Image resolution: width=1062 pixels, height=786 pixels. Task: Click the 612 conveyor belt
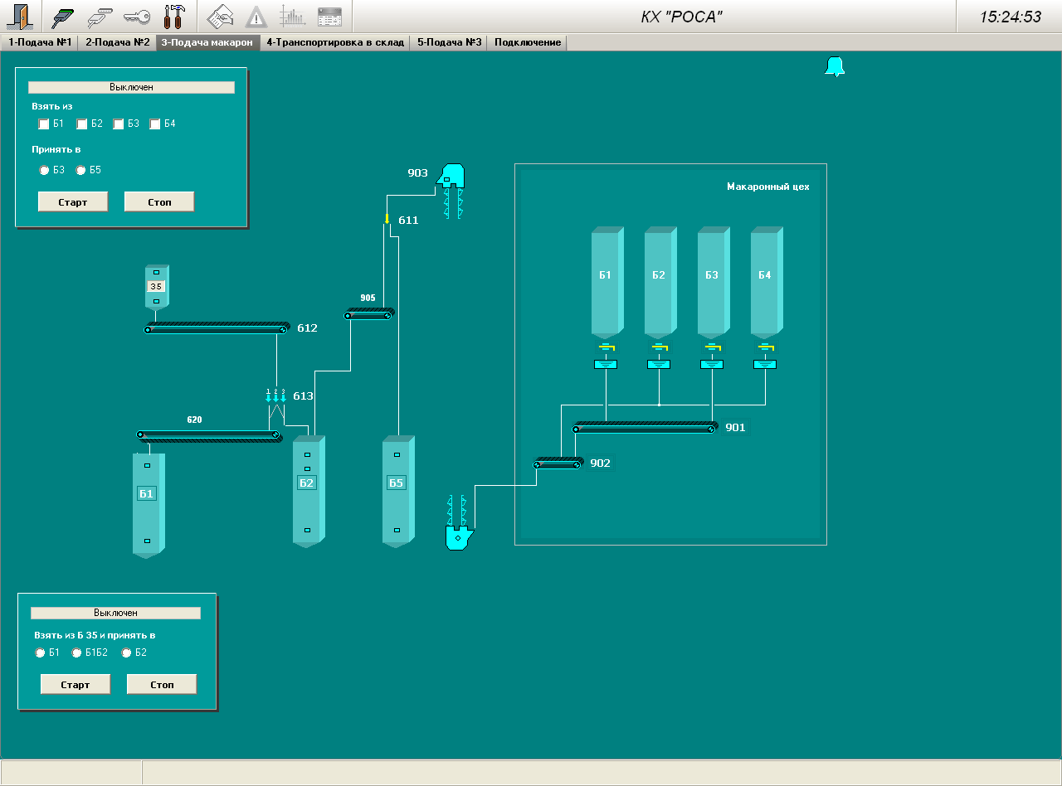pyautogui.click(x=217, y=329)
